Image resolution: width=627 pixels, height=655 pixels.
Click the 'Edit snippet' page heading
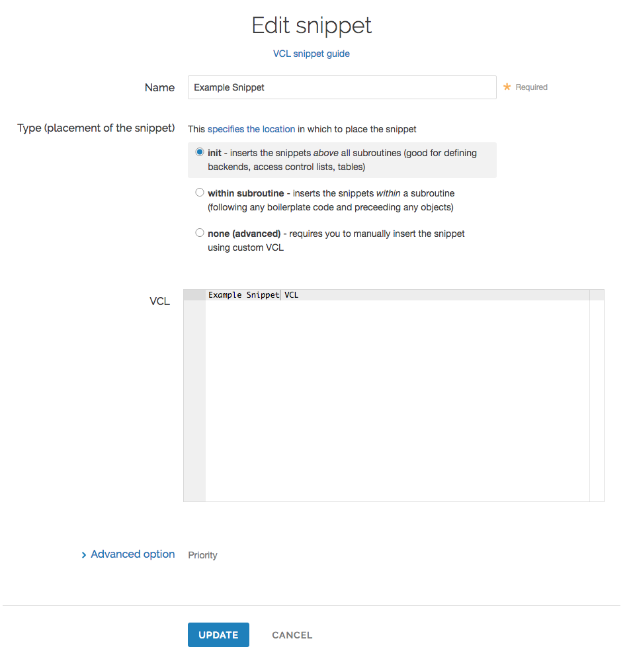pos(312,25)
